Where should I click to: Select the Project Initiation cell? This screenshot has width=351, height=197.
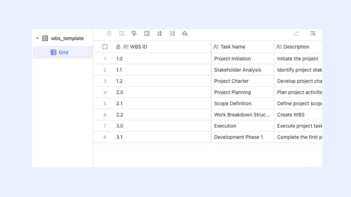point(243,59)
